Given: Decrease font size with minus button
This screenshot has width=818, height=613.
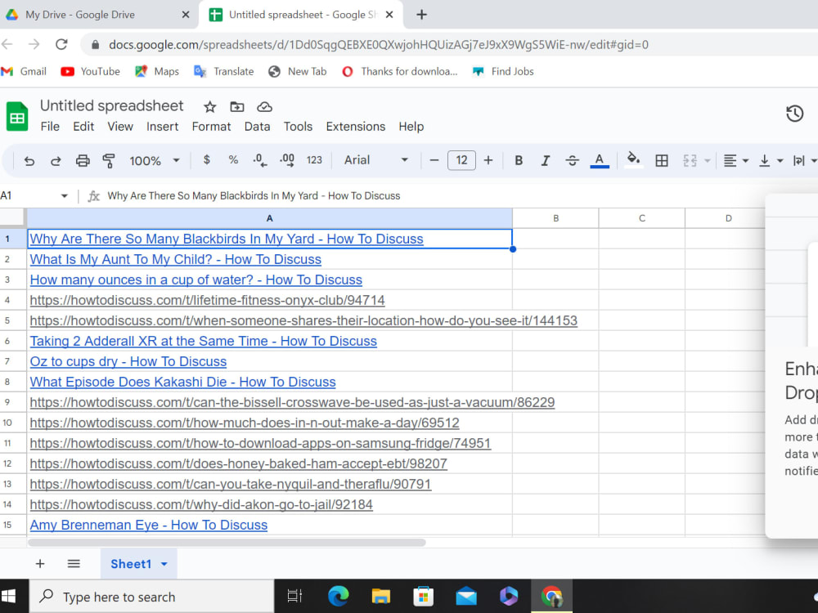Looking at the screenshot, I should [434, 160].
